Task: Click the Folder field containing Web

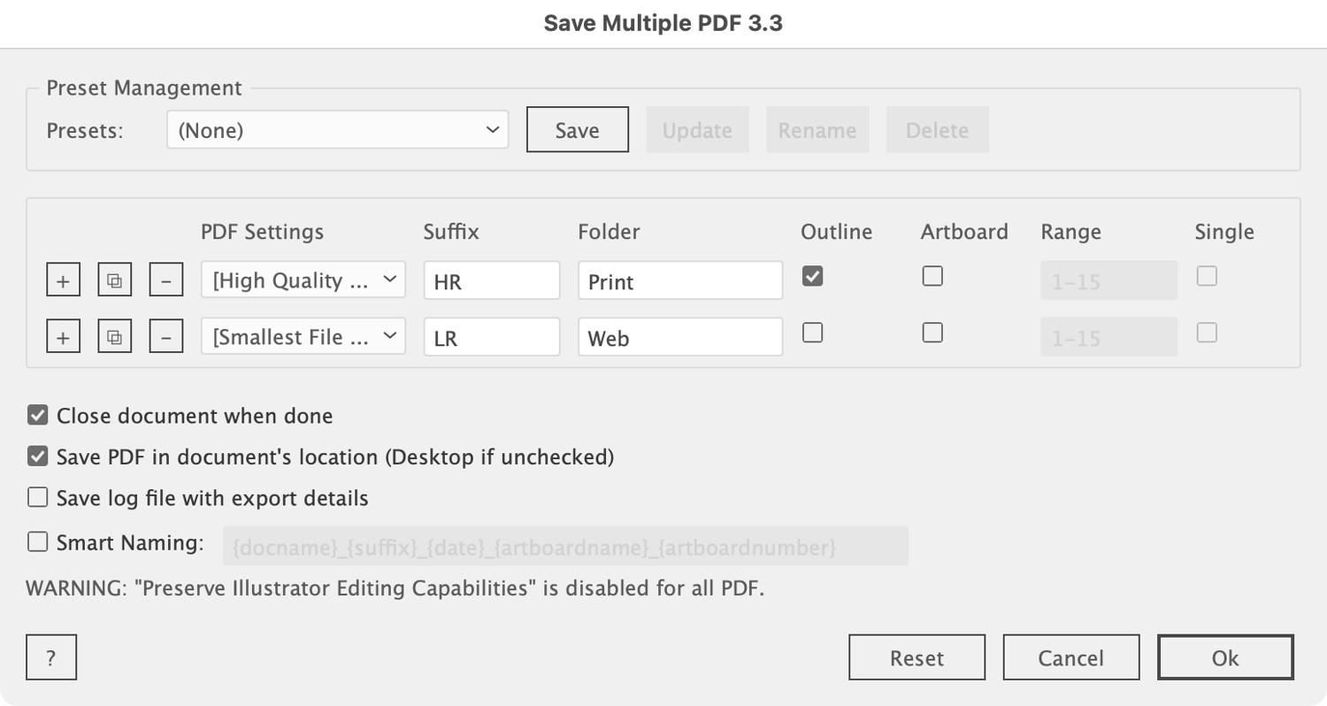Action: click(x=679, y=337)
